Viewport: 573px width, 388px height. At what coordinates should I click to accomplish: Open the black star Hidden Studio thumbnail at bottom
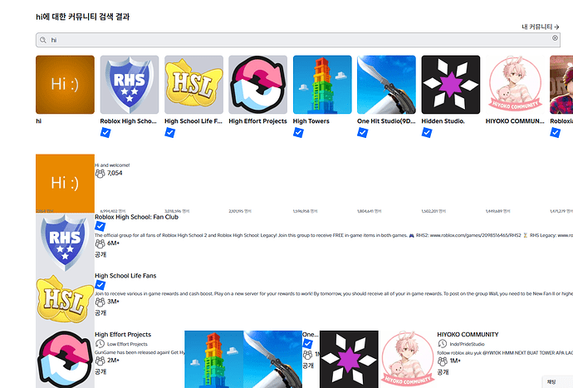click(349, 360)
